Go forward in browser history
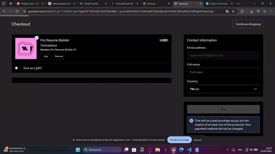The width and height of the screenshot is (275, 154). click(x=10, y=11)
